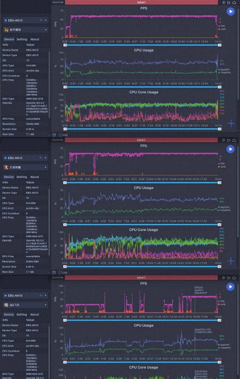Screen dimensions: 240x379
Task: Click the kirin990 CPU Type value below 和平精英
Action: pyautogui.click(x=31, y=65)
